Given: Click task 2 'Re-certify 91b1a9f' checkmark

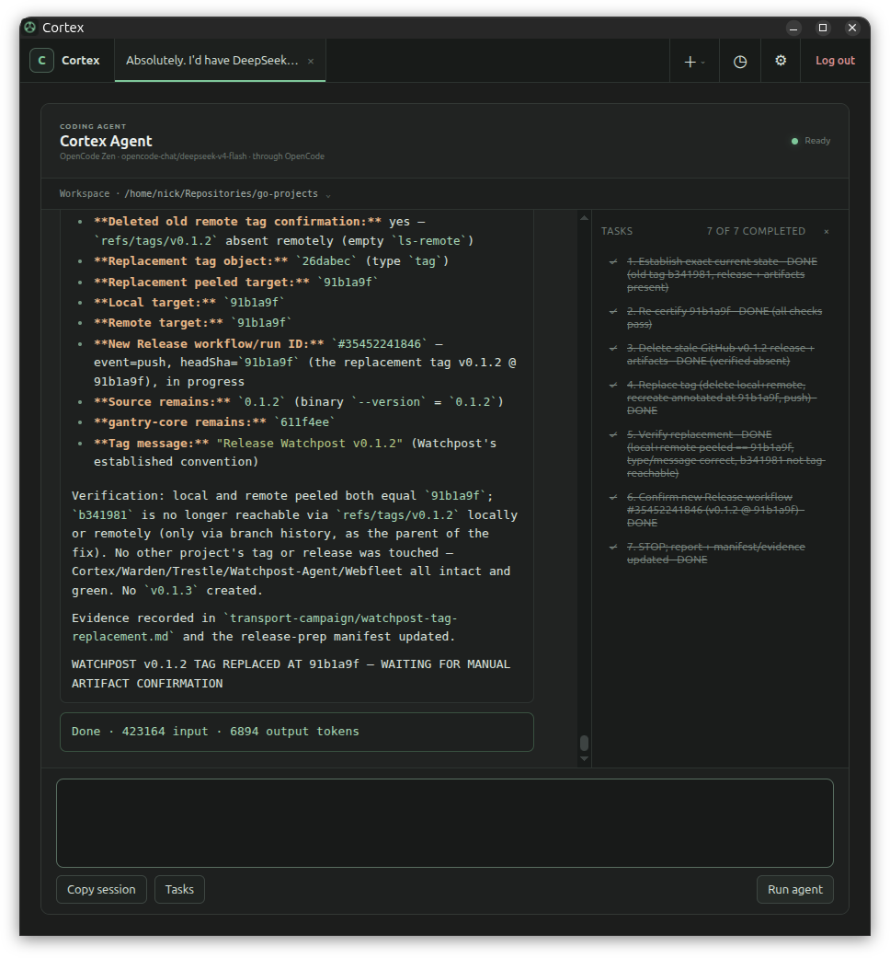Looking at the screenshot, I should click(613, 312).
